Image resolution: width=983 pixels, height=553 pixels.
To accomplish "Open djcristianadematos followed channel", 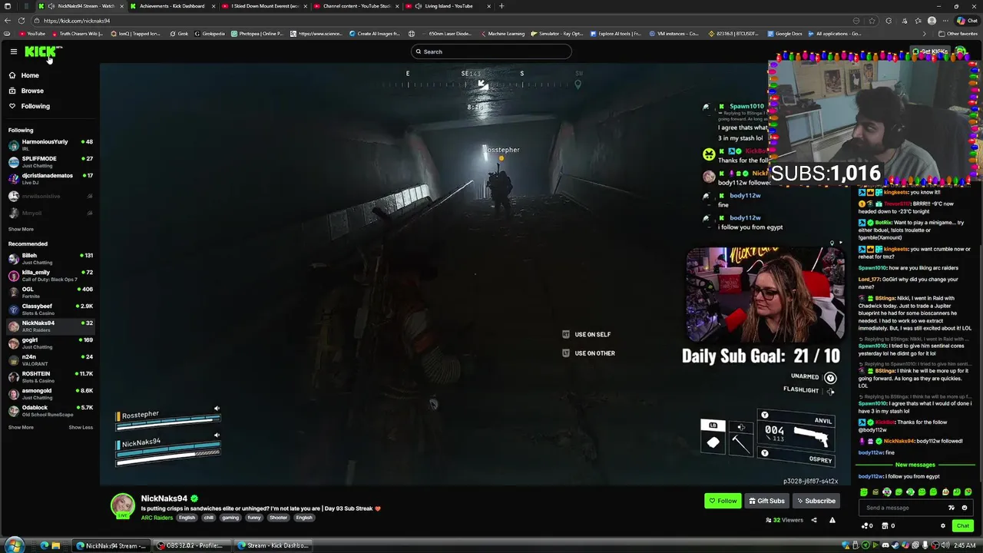I will pos(50,178).
